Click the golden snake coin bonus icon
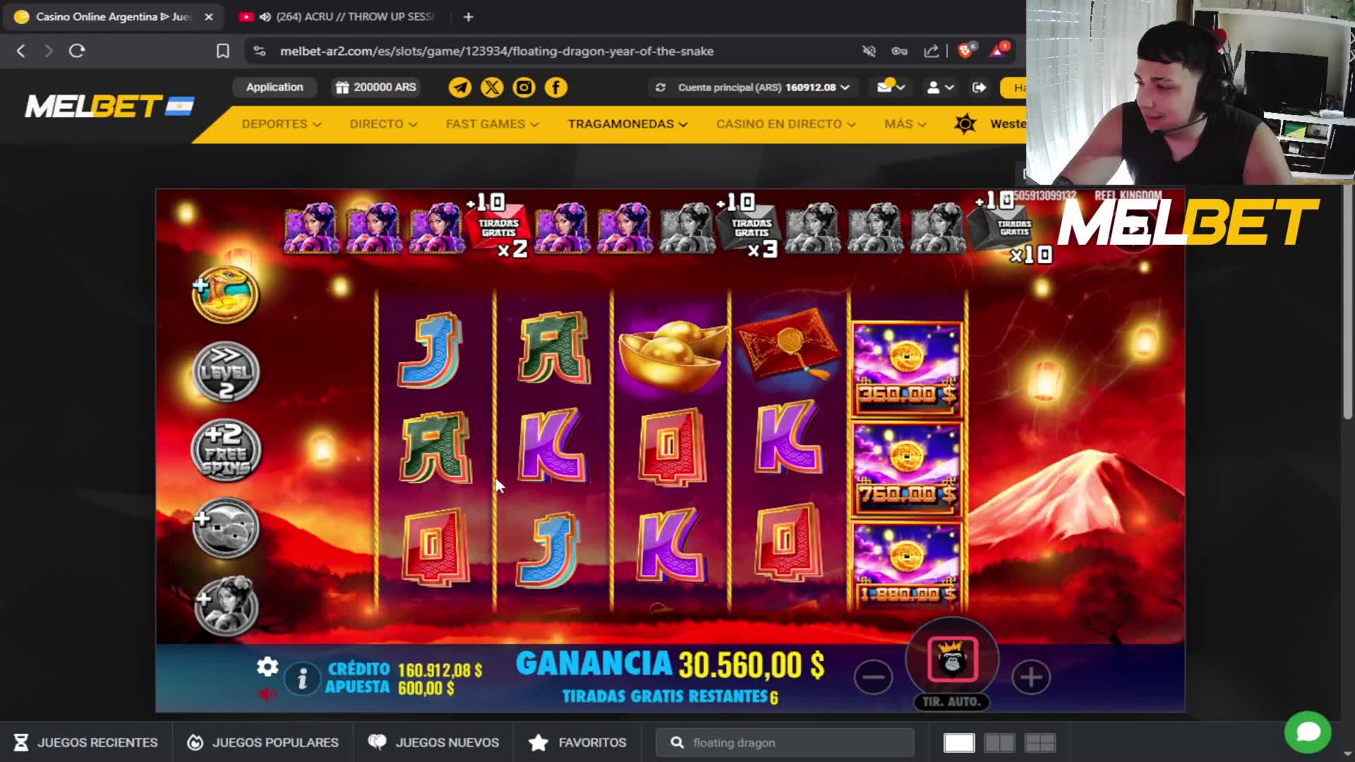This screenshot has width=1355, height=762. 226,294
